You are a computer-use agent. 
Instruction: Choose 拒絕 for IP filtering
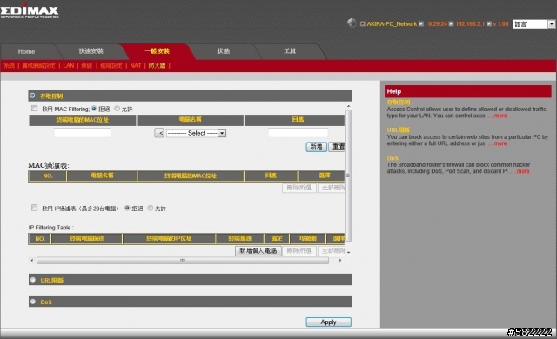(127, 208)
